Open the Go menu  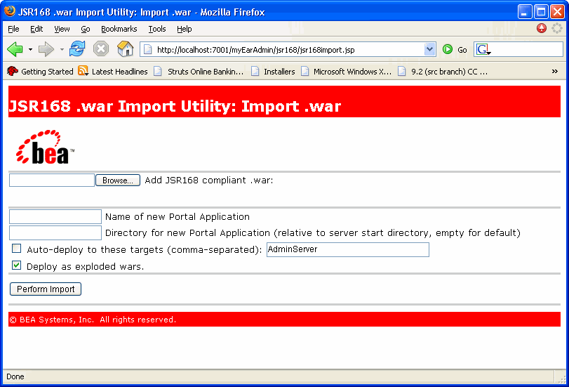pos(86,29)
